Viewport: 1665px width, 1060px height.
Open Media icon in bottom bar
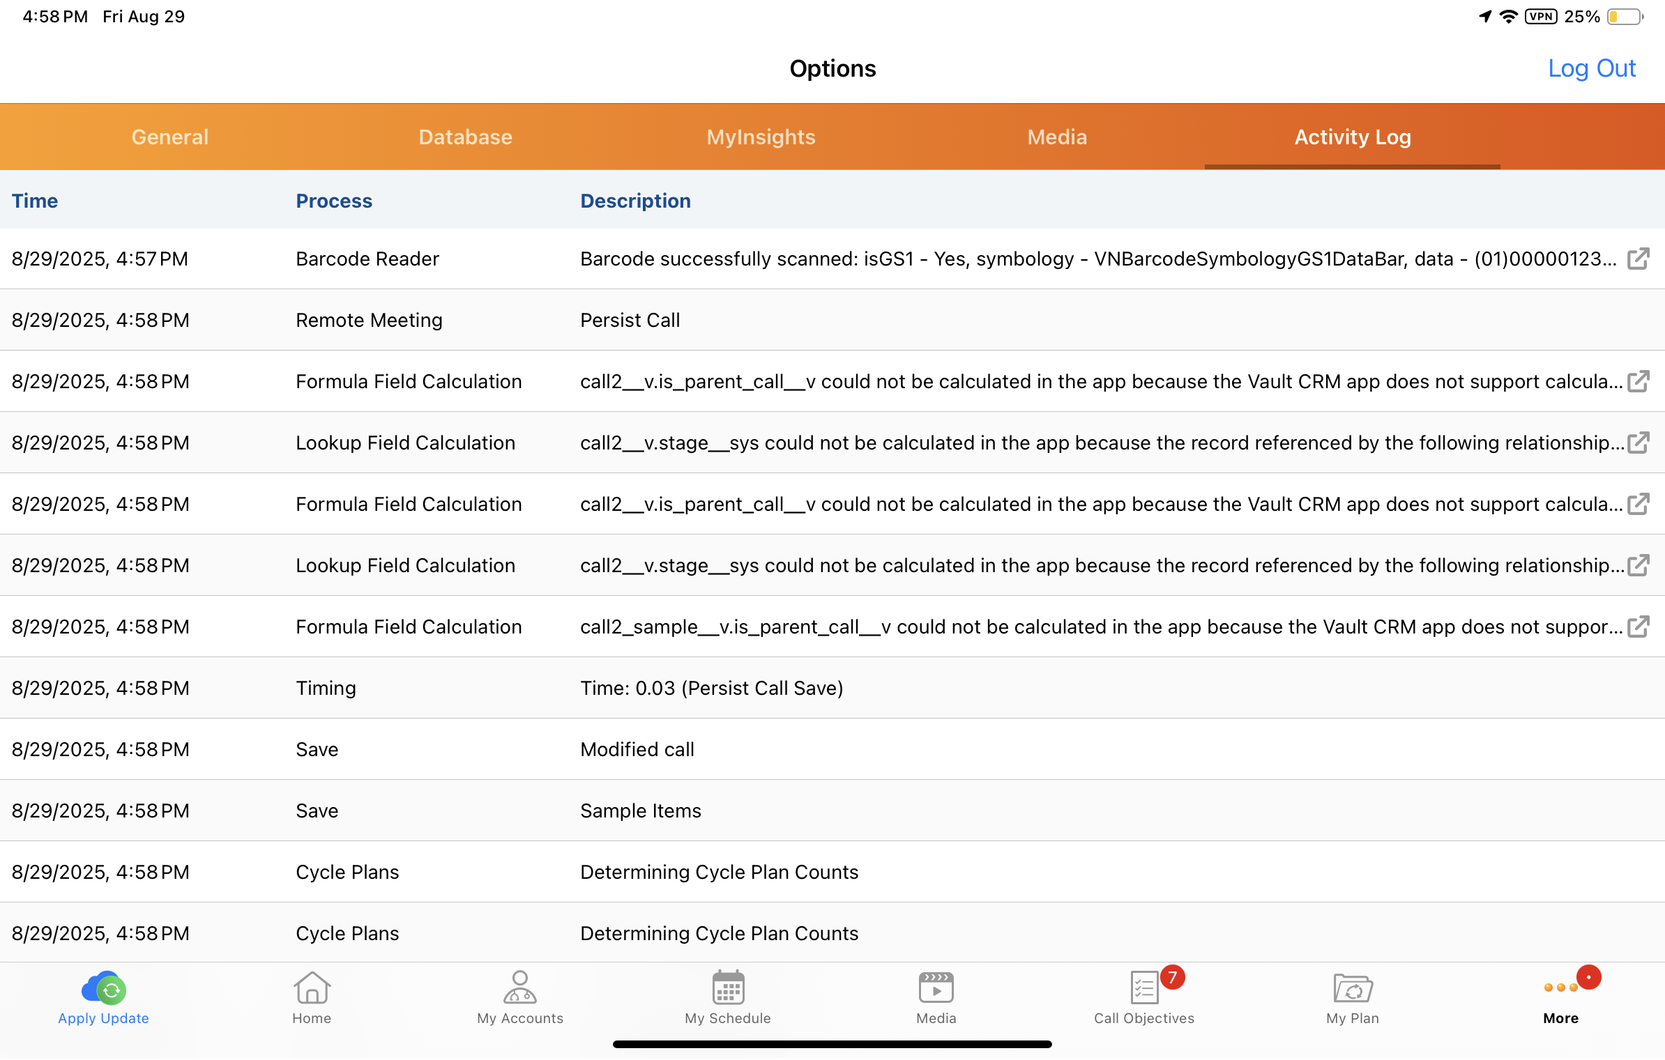(x=936, y=988)
